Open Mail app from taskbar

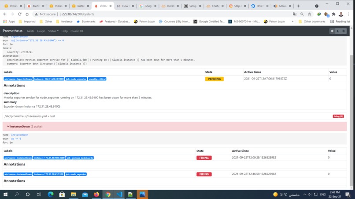[x=85, y=194]
